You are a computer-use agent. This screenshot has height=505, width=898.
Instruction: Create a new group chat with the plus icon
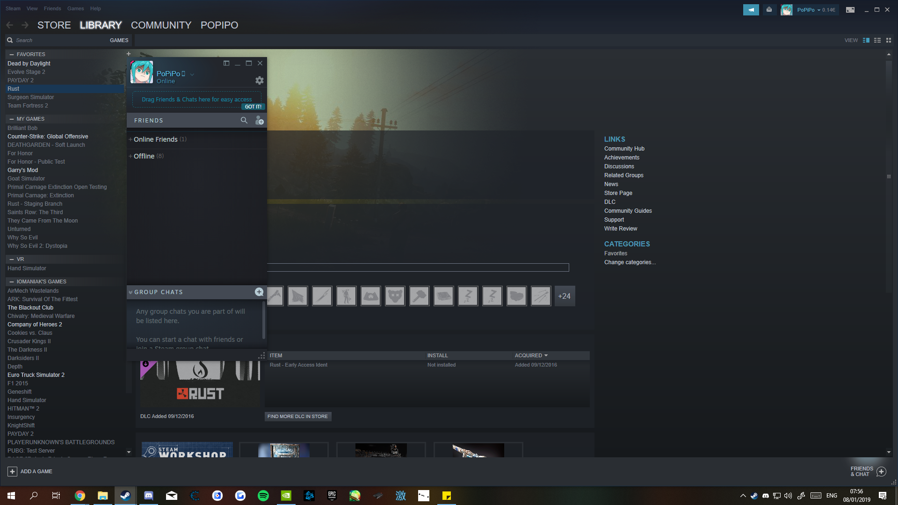click(259, 292)
